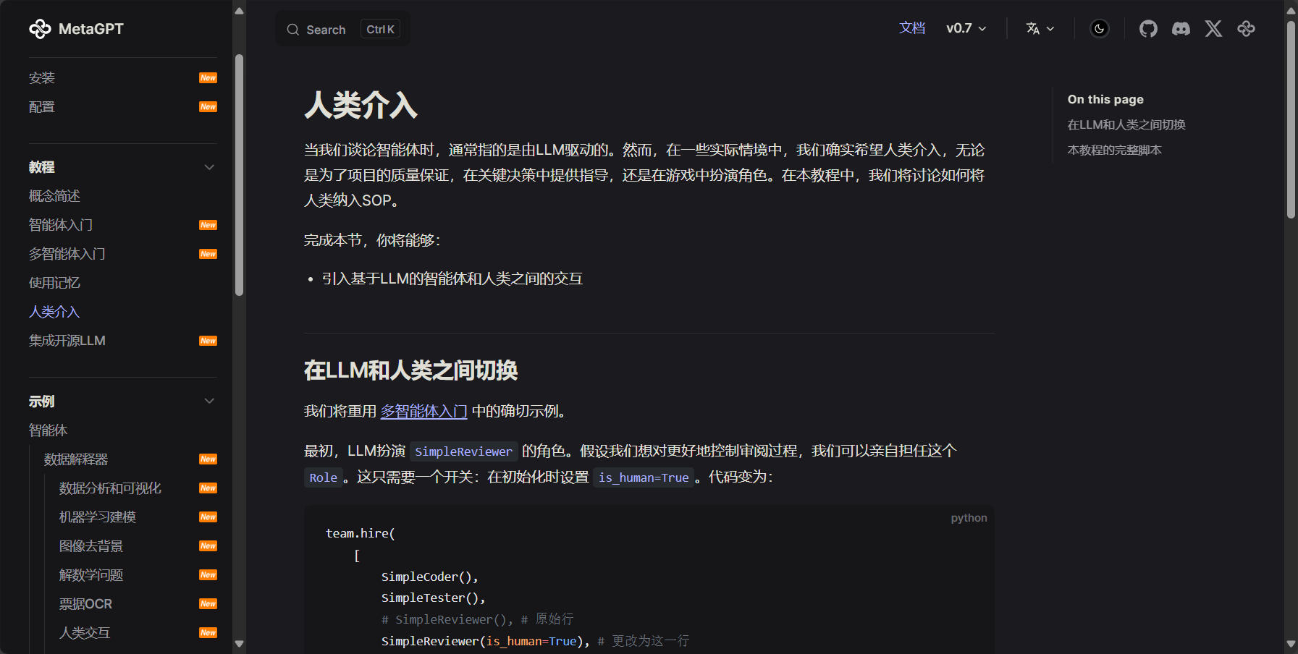
Task: Click the SimpleCoder() code line
Action: coord(430,577)
